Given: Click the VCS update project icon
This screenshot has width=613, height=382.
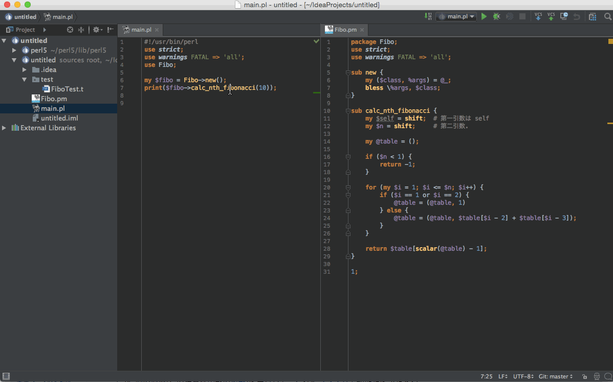Looking at the screenshot, I should coord(538,17).
